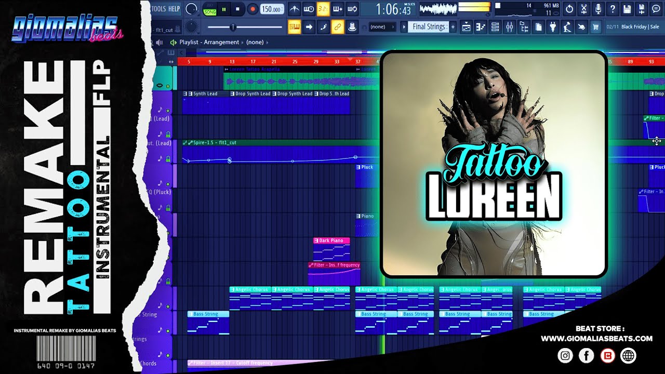Open the Piano roll view icon
The image size is (665, 374).
coord(481,26)
